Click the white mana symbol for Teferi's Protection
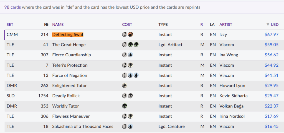This screenshot has width=284, height=133. pyautogui.click(x=130, y=65)
